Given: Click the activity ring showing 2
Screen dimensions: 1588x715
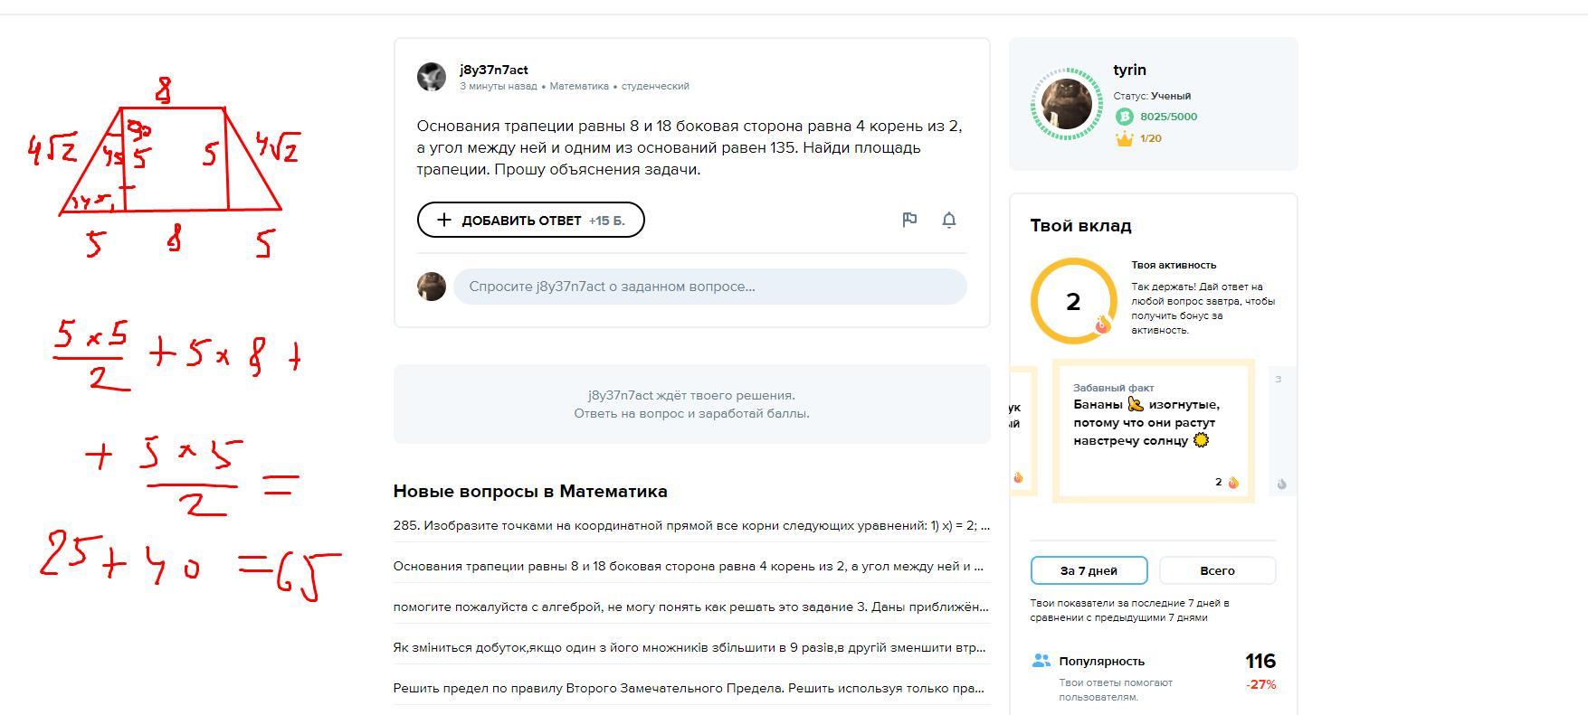Looking at the screenshot, I should tap(1073, 301).
